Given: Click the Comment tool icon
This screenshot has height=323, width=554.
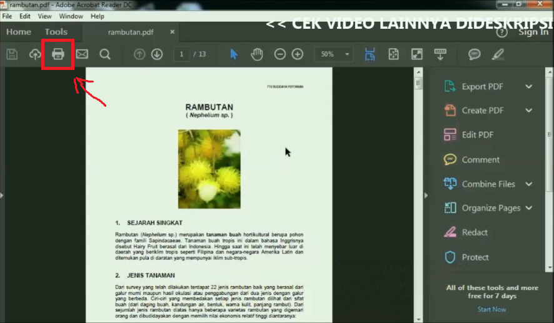Looking at the screenshot, I should pyautogui.click(x=450, y=159).
